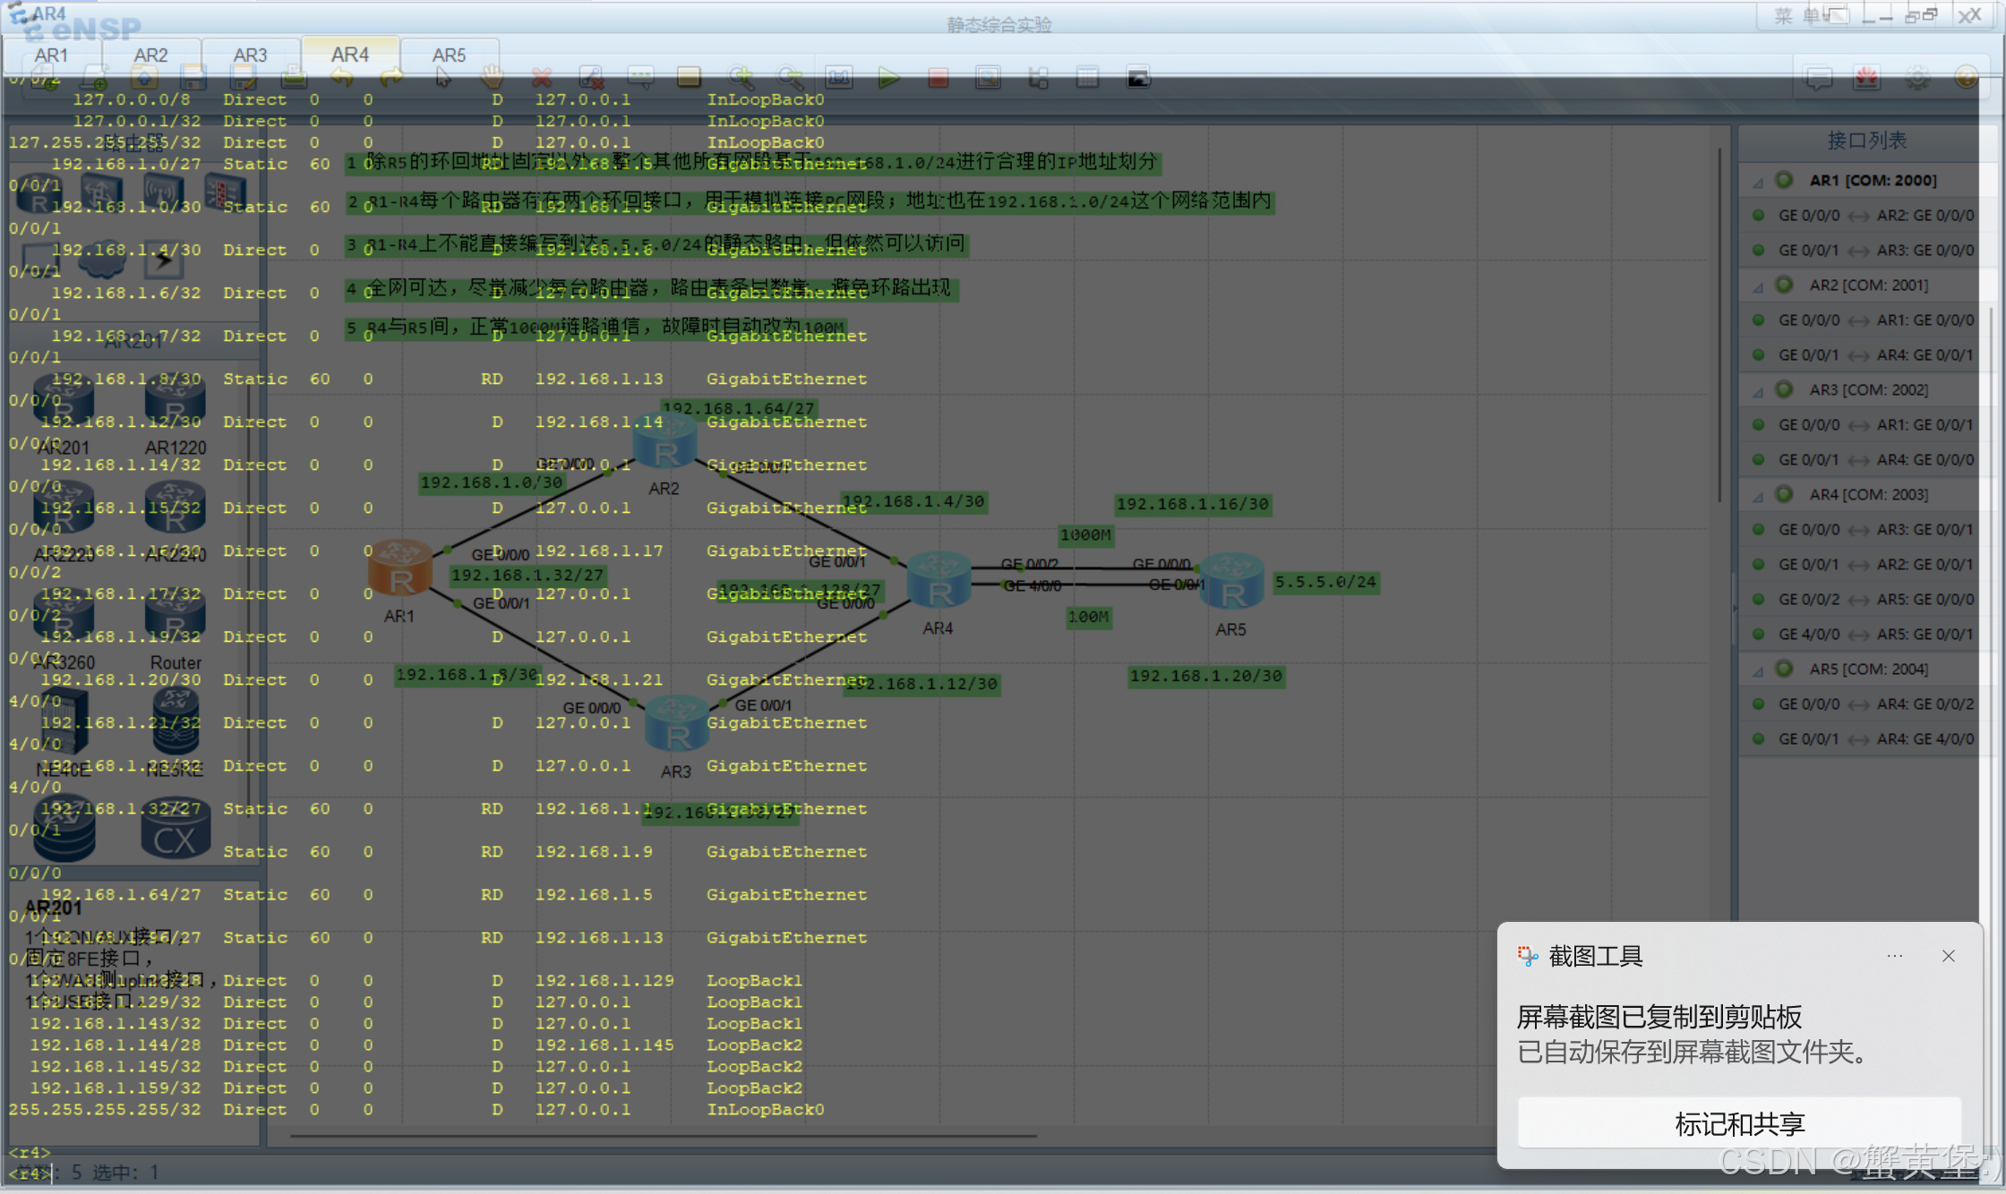Click the red Stop devices icon

[938, 79]
